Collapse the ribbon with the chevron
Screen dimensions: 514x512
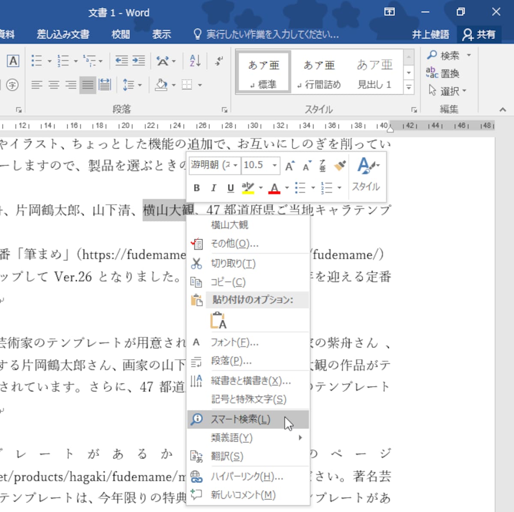(x=503, y=110)
